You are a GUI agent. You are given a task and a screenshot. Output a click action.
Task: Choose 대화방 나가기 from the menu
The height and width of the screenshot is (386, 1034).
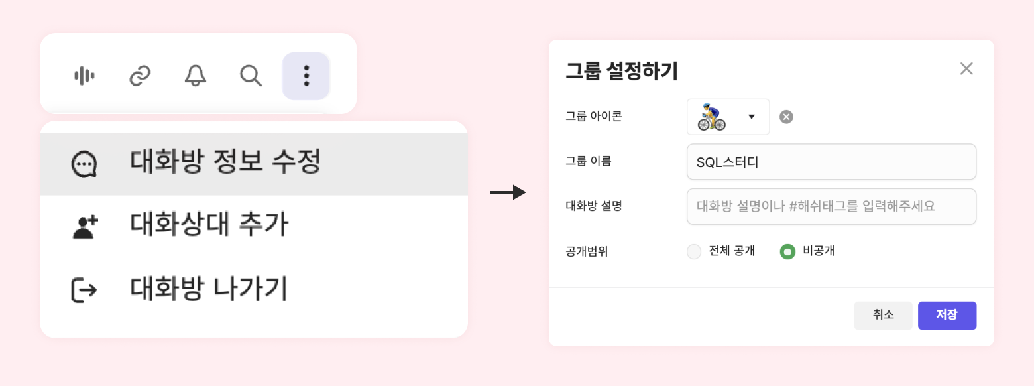pyautogui.click(x=209, y=289)
